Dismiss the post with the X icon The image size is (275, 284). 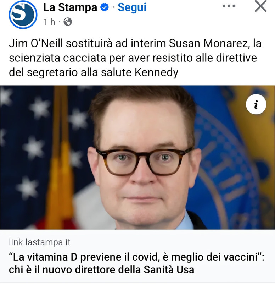click(x=260, y=6)
